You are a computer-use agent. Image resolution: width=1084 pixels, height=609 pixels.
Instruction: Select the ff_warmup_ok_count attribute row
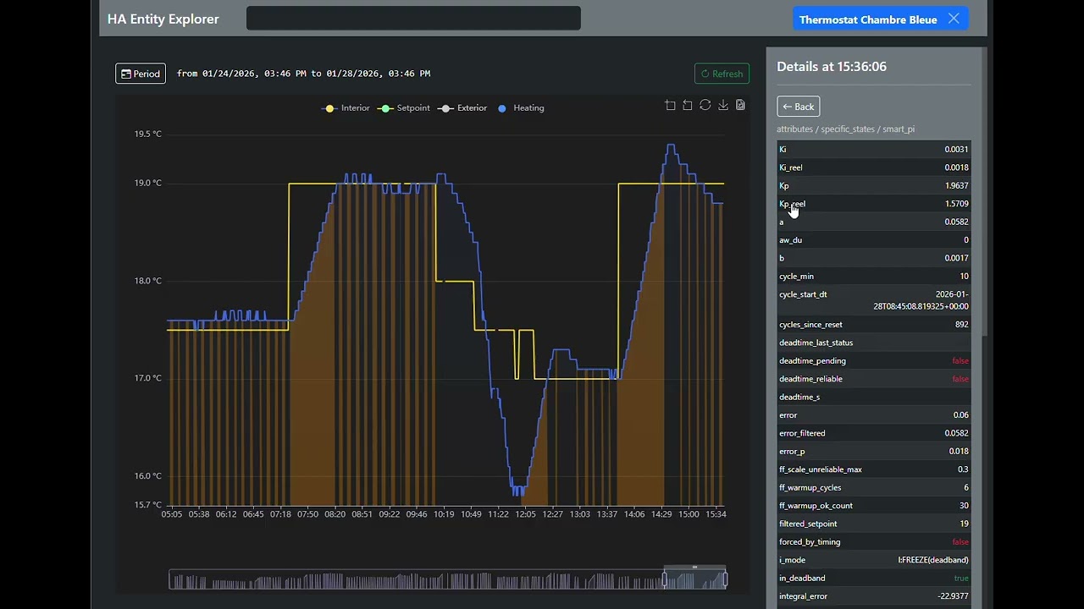[873, 506]
